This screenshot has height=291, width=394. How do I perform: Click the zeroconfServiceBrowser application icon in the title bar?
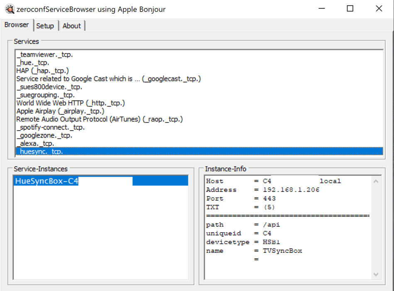9,9
